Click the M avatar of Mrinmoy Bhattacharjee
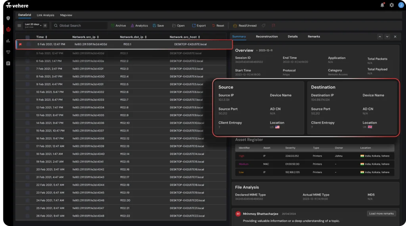The width and height of the screenshot is (406, 226). coord(238,214)
